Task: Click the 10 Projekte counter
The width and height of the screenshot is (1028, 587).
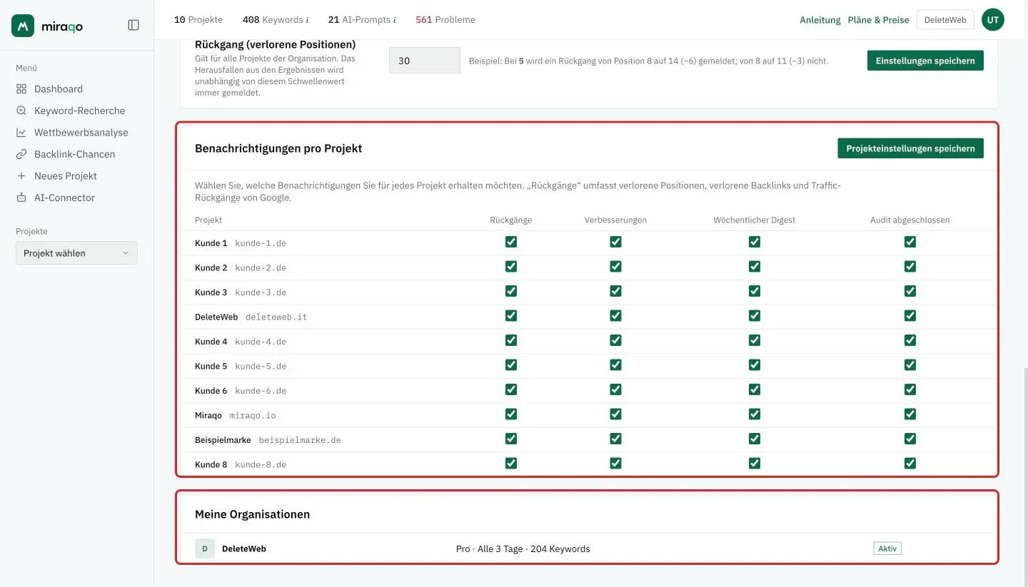Action: pos(198,20)
